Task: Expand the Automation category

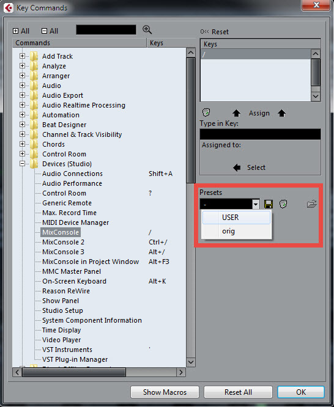Action: [x=23, y=115]
